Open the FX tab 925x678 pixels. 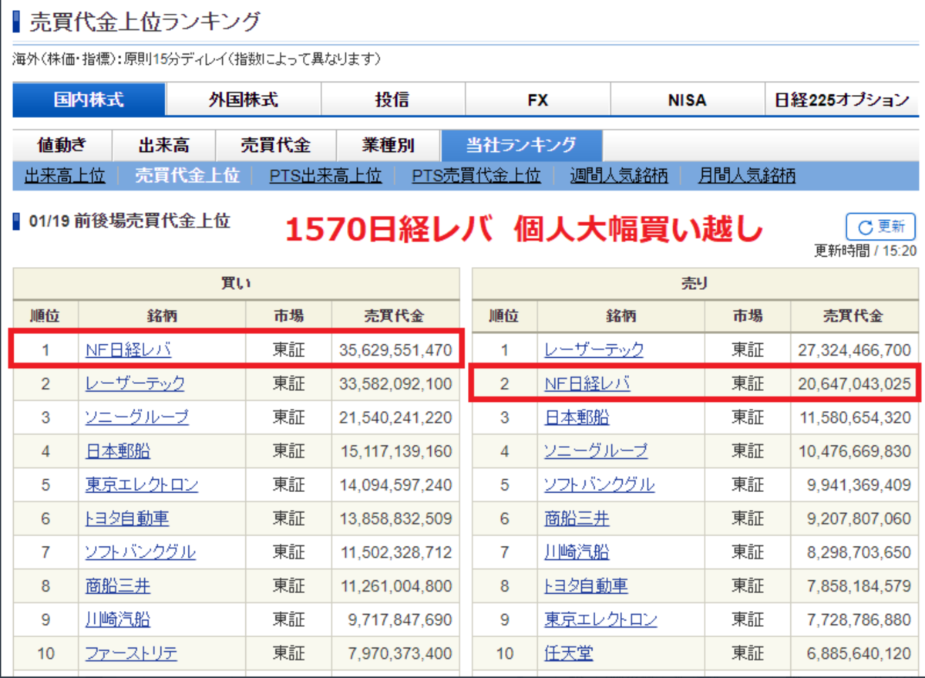pos(537,100)
